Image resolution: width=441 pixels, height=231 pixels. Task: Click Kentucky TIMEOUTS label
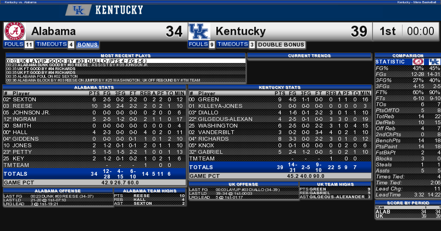[x=233, y=44]
